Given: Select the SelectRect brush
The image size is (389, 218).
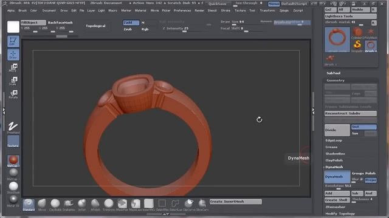Looking at the screenshot, I should [x=162, y=205].
